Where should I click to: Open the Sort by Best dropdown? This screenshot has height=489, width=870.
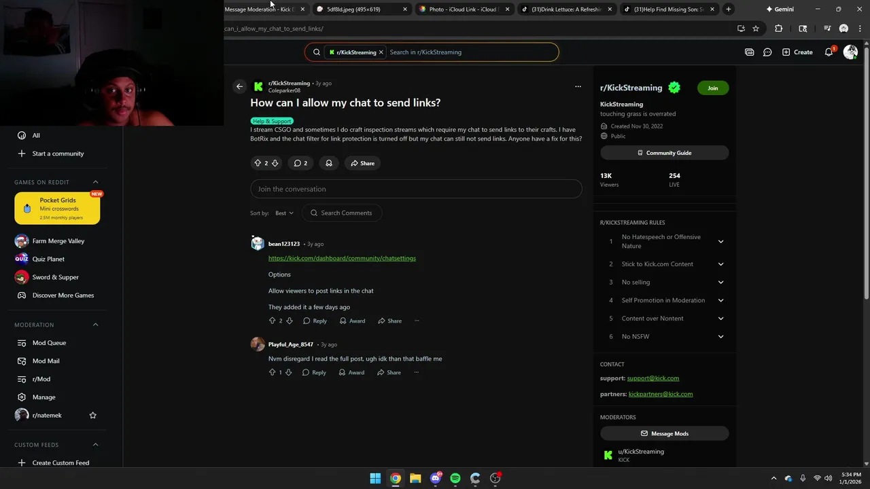pos(284,213)
